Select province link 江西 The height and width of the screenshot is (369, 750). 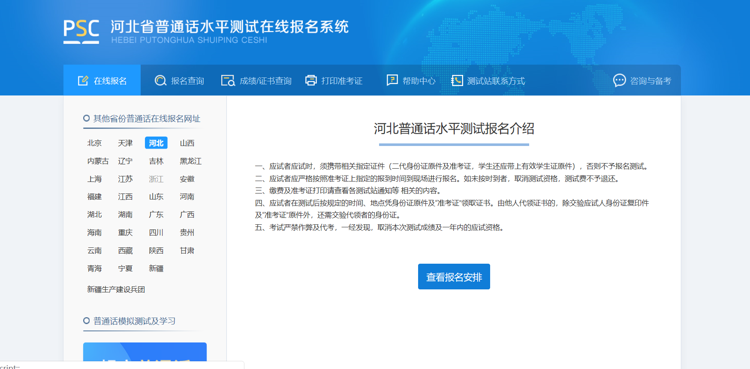(125, 196)
